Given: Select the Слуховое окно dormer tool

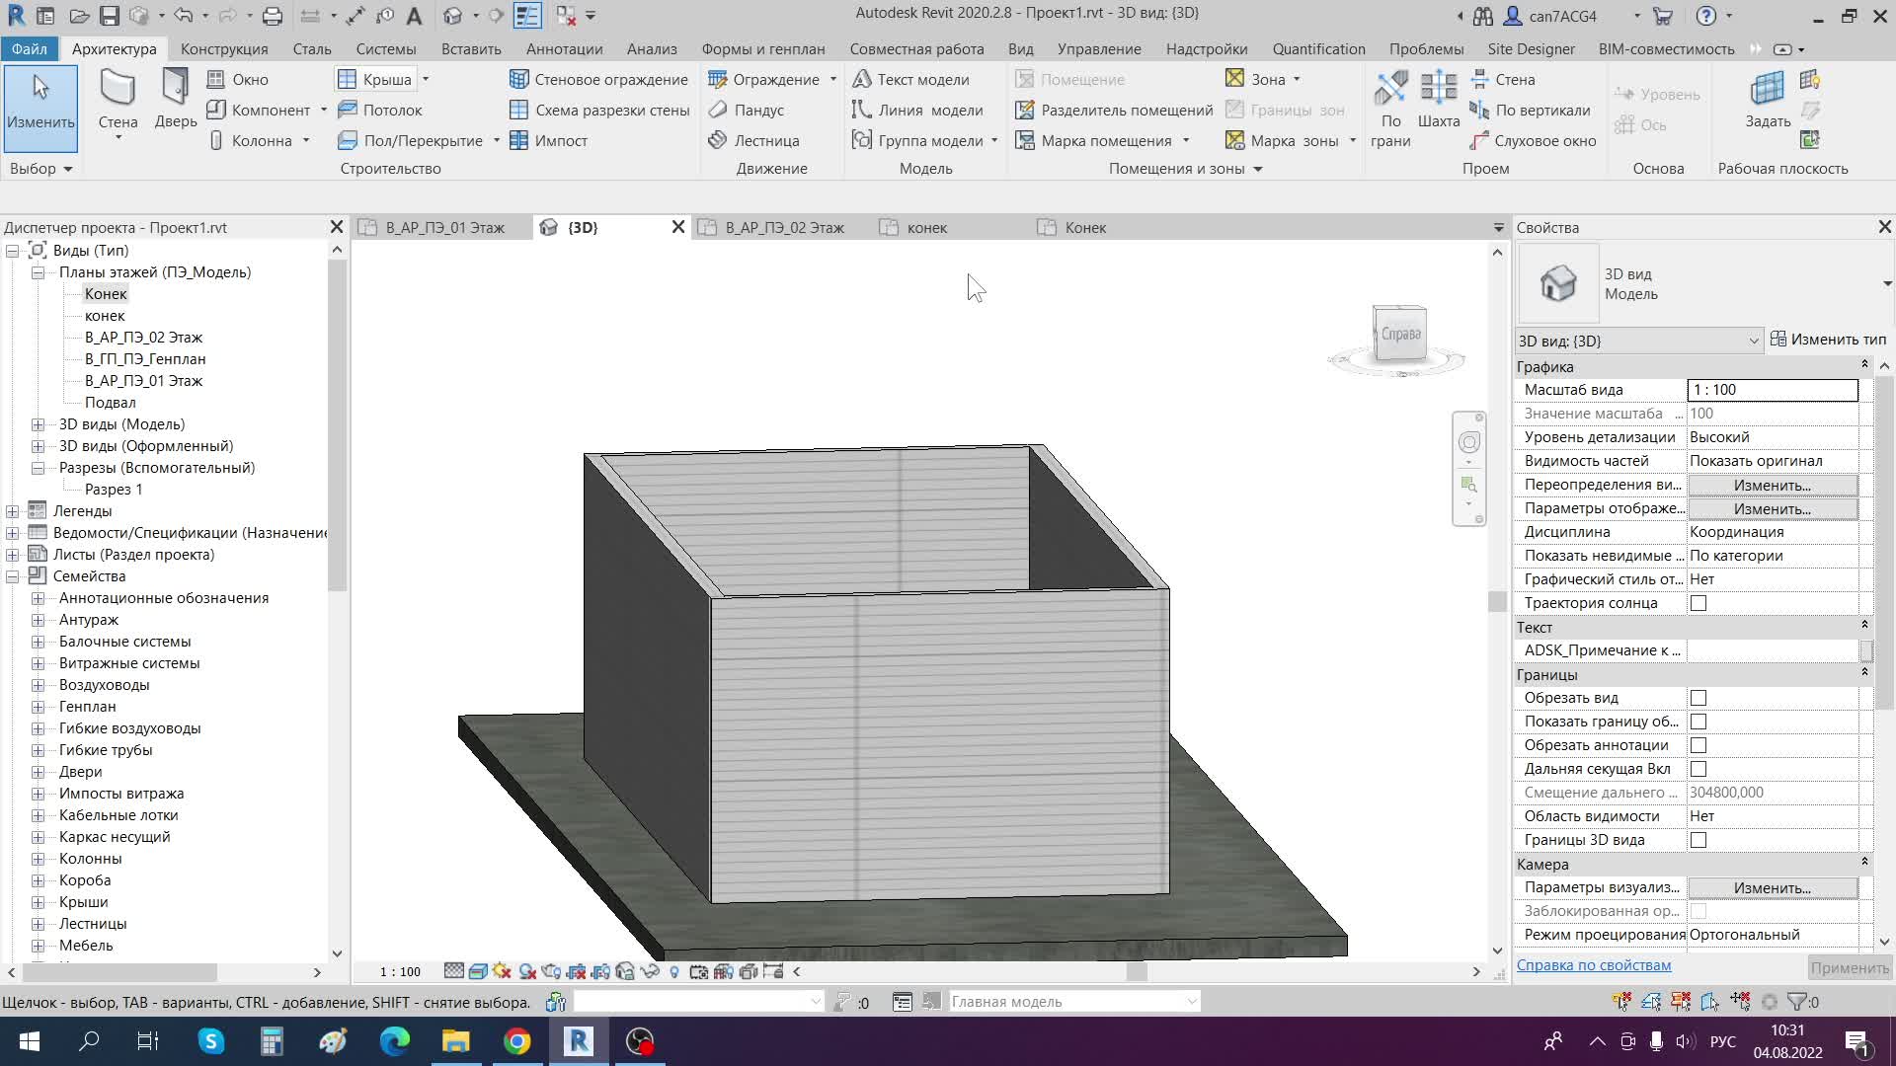Looking at the screenshot, I should [x=1533, y=140].
